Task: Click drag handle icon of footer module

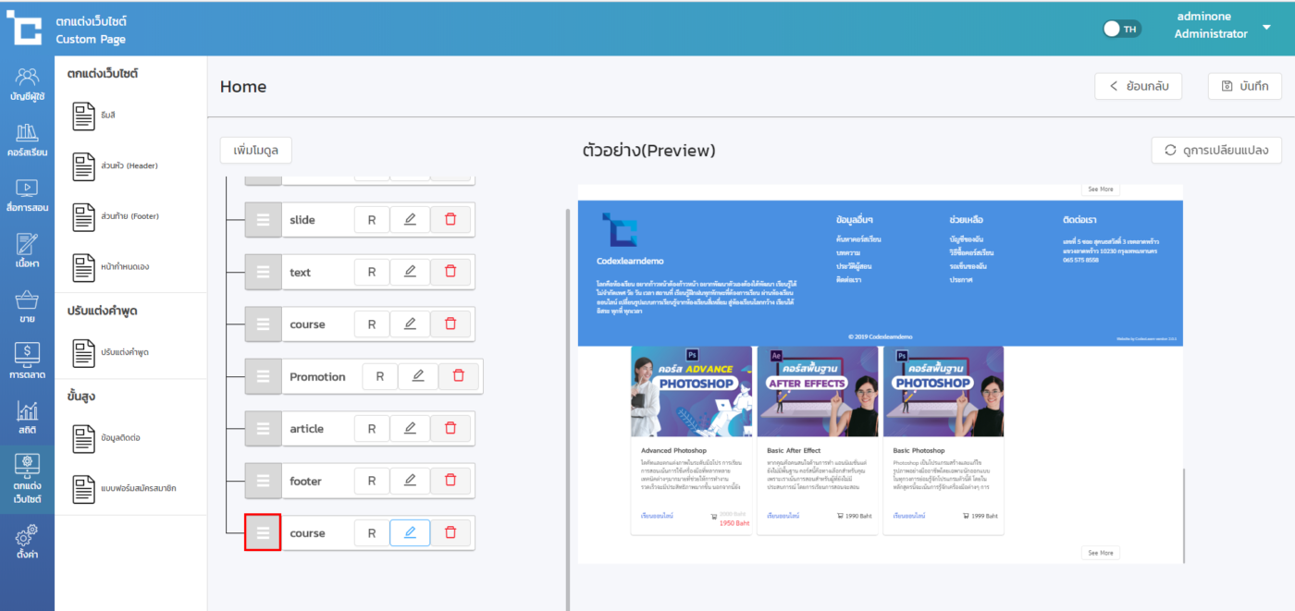Action: point(263,481)
